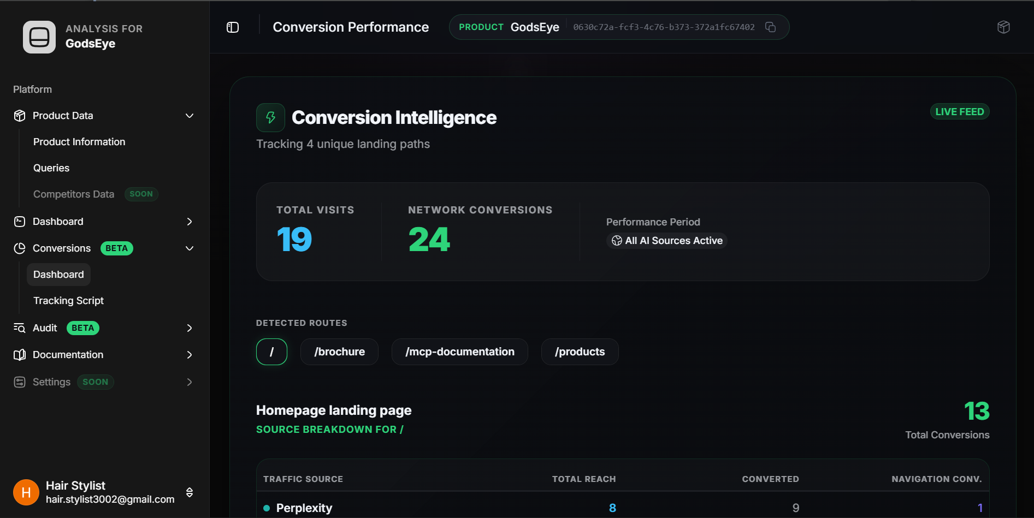
Task: Click the lightning bolt Conversion Intelligence icon
Action: click(270, 117)
